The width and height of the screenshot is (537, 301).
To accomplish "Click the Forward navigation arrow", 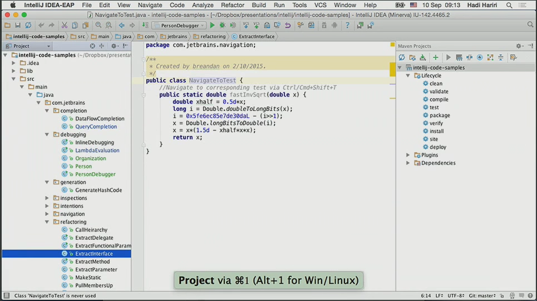I will click(132, 26).
